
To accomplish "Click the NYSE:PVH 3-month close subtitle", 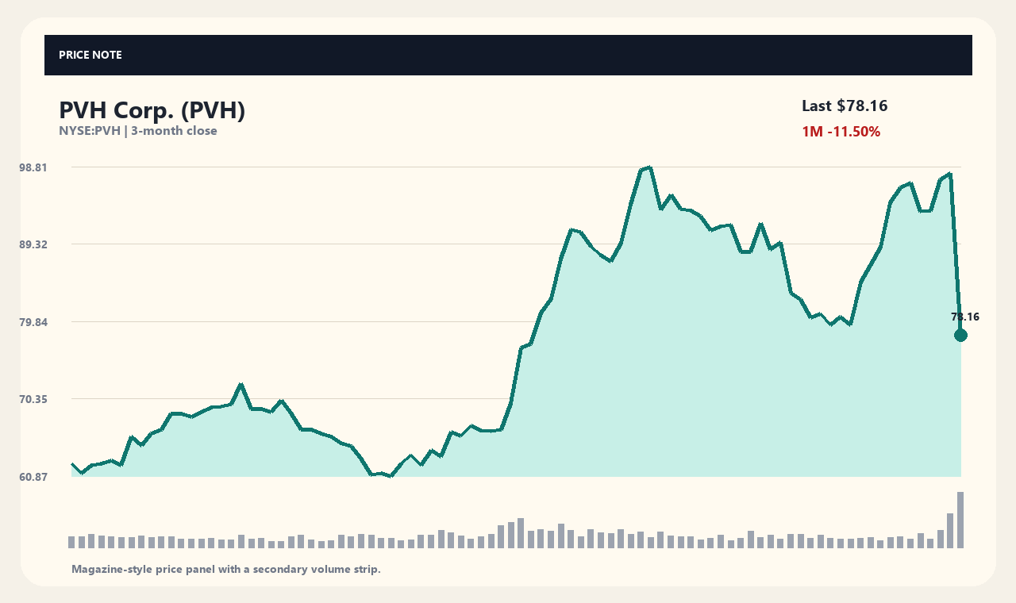I will [138, 131].
